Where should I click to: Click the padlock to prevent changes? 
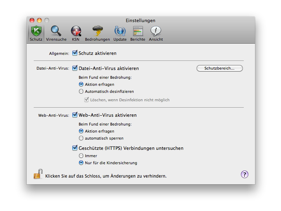pos(38,174)
